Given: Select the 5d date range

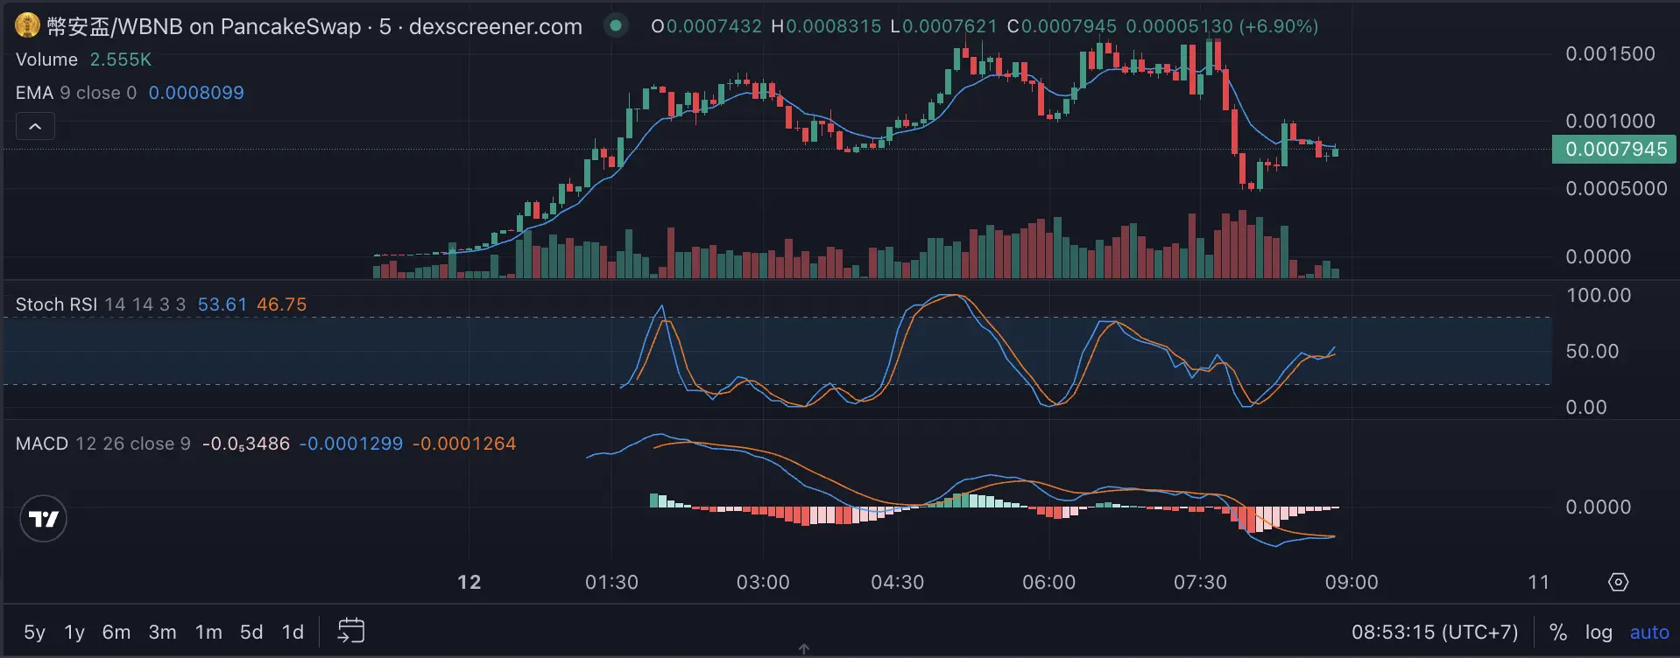Looking at the screenshot, I should click(251, 632).
